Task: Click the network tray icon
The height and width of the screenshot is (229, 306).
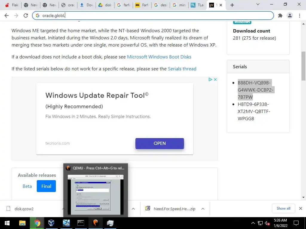Action: pyautogui.click(x=260, y=223)
